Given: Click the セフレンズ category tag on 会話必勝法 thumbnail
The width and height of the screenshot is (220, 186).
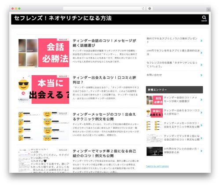Looking at the screenshot, I should [63, 40].
